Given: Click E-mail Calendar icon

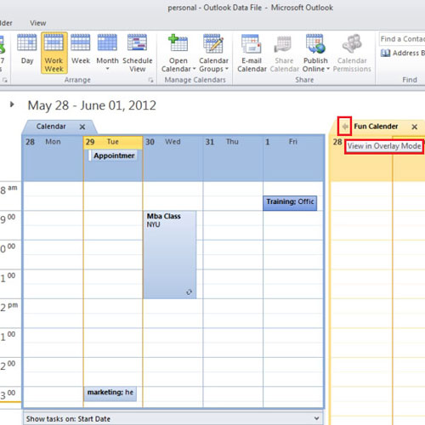Looking at the screenshot, I should (252, 53).
